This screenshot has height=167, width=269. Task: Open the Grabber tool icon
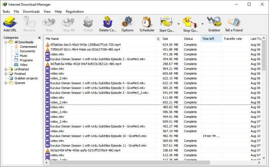tap(214, 21)
